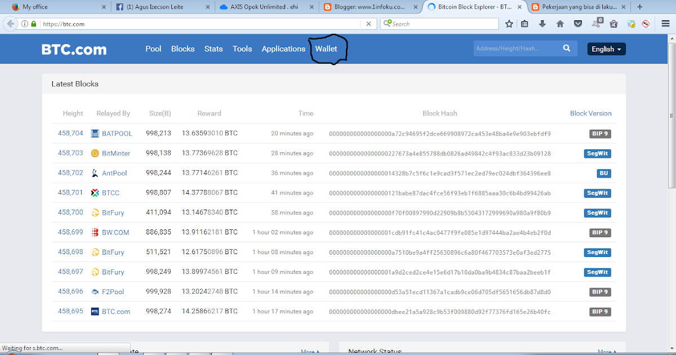Open the AntPool pool link
The width and height of the screenshot is (676, 355).
click(114, 173)
